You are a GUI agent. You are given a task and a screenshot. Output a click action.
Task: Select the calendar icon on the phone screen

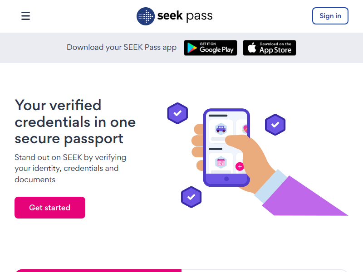[x=221, y=162]
